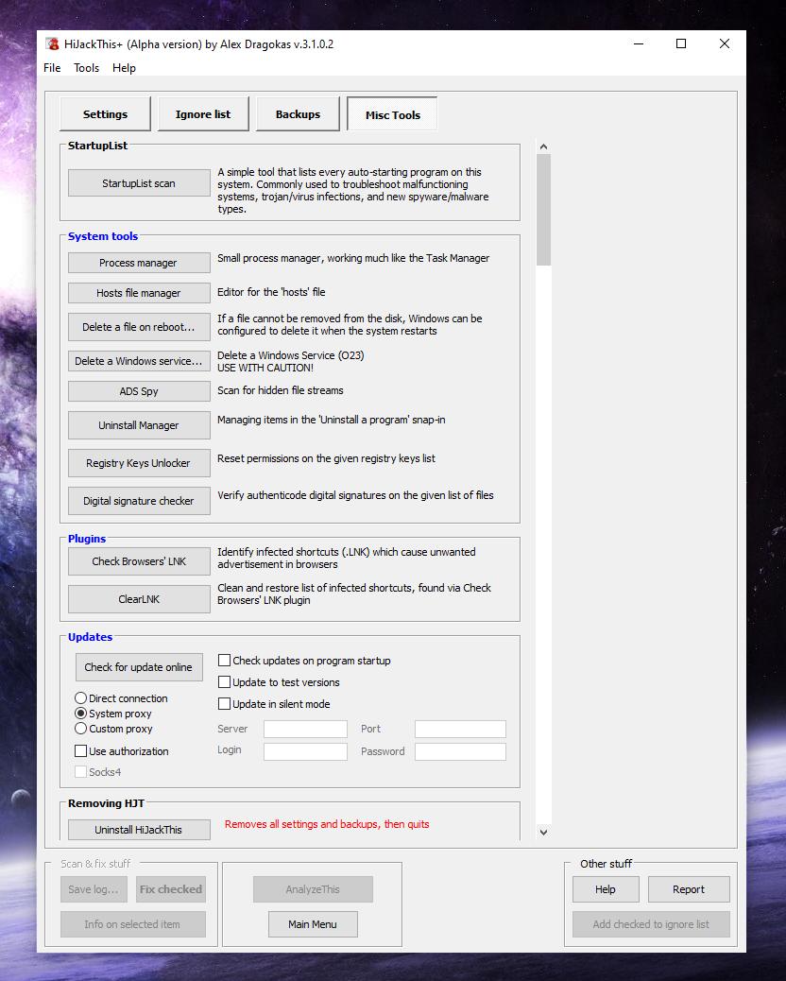
Task: Run the StartupList scan
Action: 139,183
